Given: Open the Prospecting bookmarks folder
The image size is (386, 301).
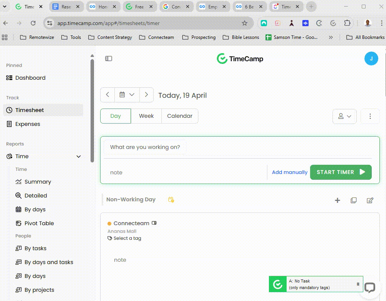Looking at the screenshot, I should click(199, 37).
